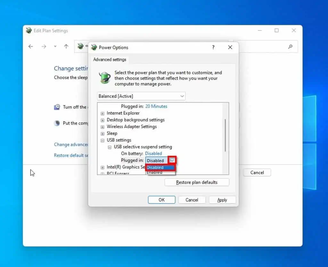
Task: Click the Restore plan defaults button
Action: (x=197, y=182)
